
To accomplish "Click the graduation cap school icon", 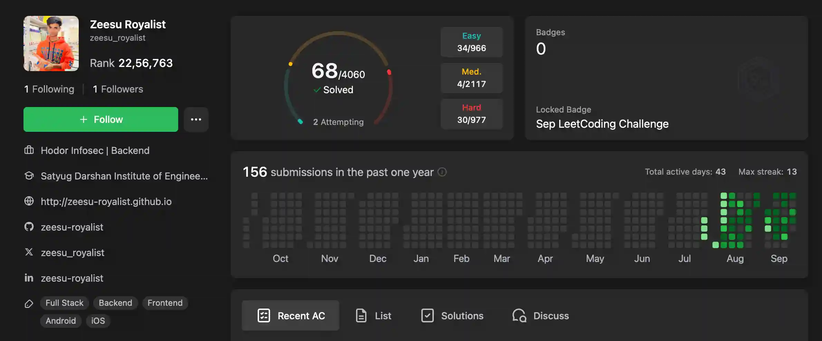I will (29, 176).
